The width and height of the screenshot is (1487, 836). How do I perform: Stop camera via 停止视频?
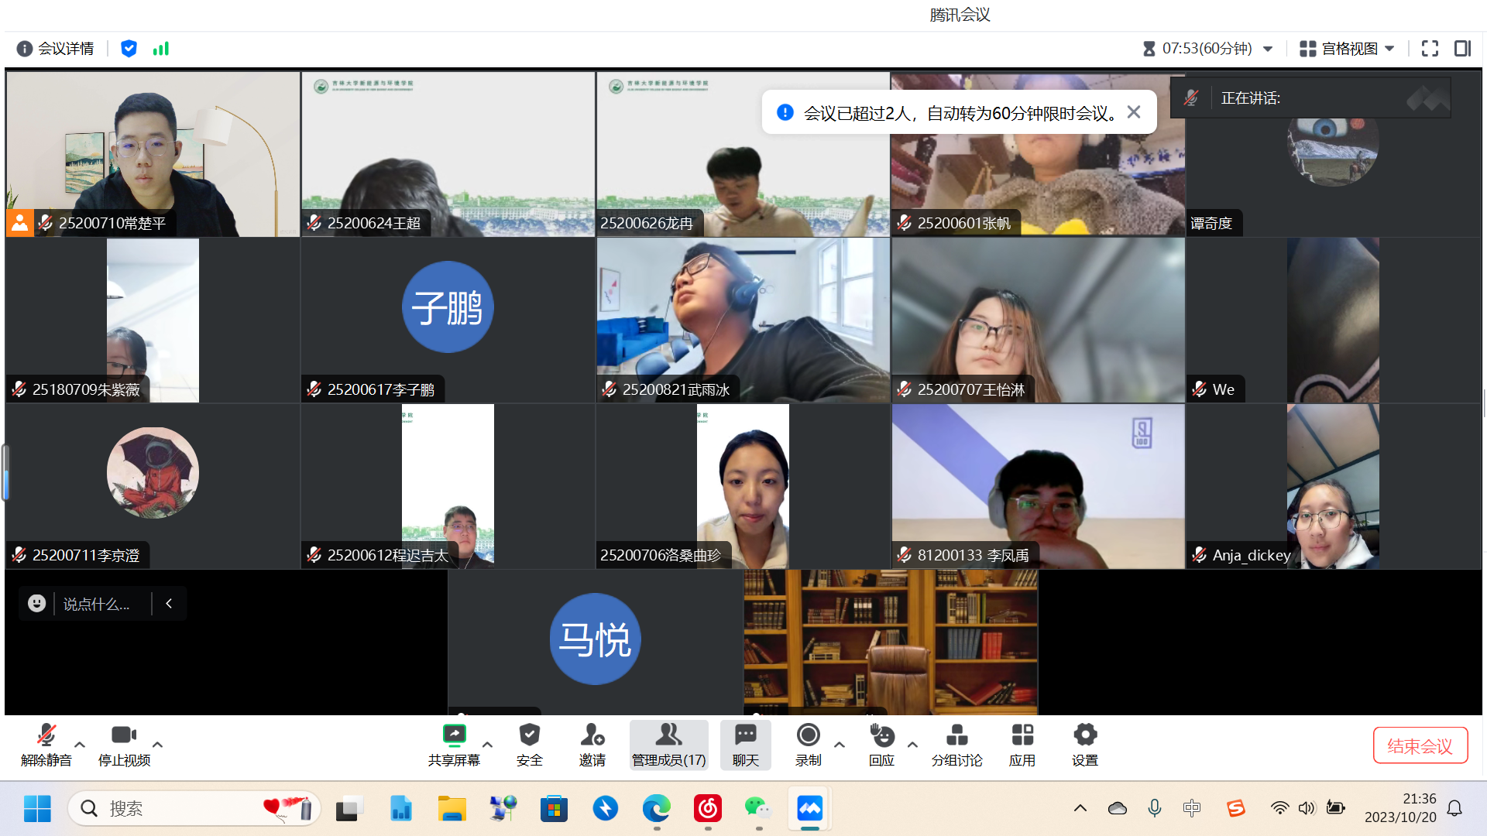(124, 735)
